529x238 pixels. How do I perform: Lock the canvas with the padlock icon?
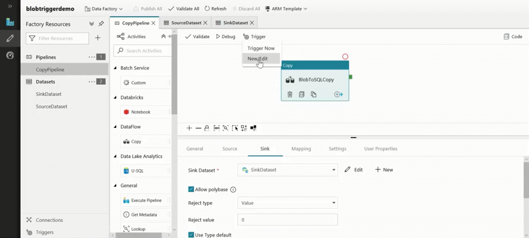point(207,128)
